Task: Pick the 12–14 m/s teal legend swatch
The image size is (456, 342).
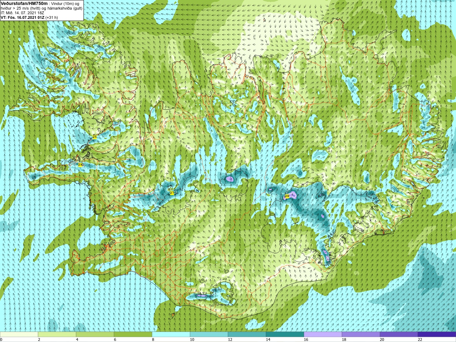Action: (x=247, y=335)
